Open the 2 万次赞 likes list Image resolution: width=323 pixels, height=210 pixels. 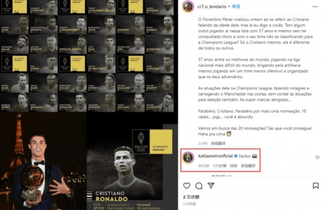click(x=191, y=197)
